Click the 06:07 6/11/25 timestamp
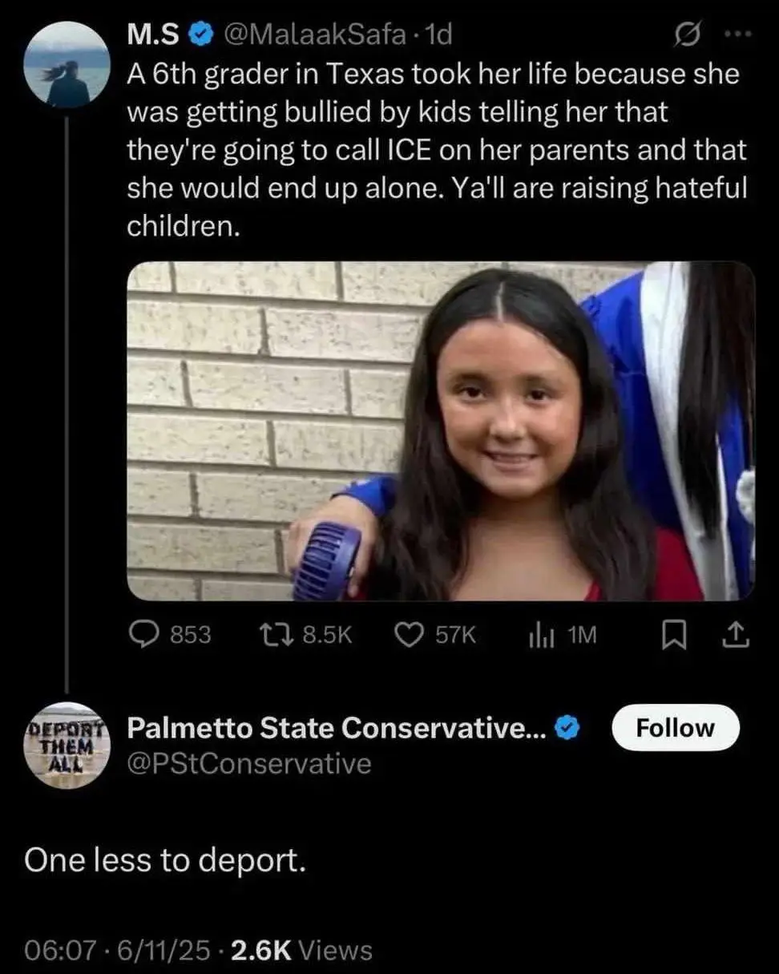Viewport: 779px width, 974px height. pyautogui.click(x=117, y=951)
